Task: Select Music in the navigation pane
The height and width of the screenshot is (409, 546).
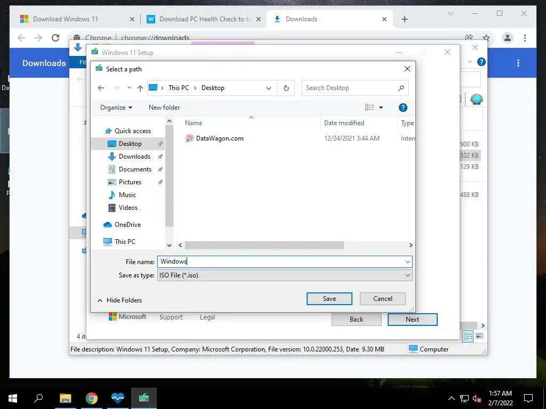Action: (127, 195)
